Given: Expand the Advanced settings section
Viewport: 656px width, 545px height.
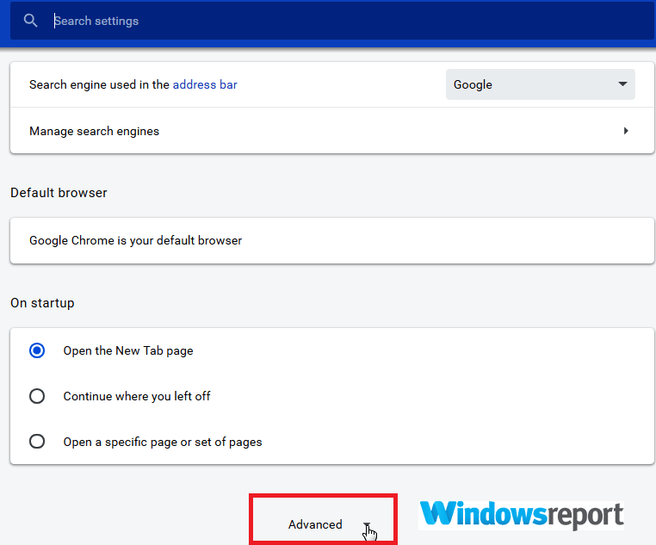Looking at the screenshot, I should pos(323,524).
